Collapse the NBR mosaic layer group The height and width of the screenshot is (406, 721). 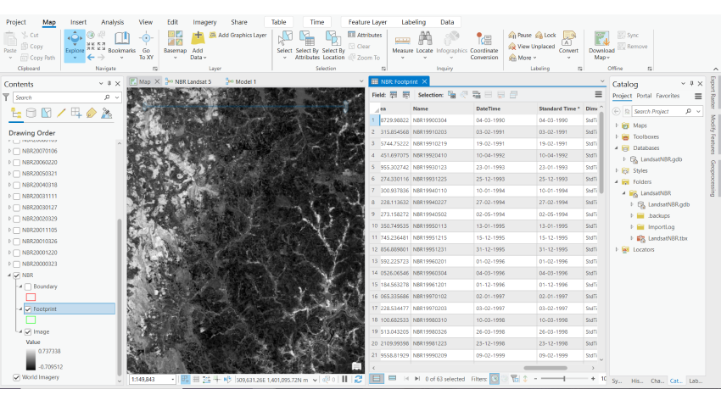pyautogui.click(x=9, y=275)
